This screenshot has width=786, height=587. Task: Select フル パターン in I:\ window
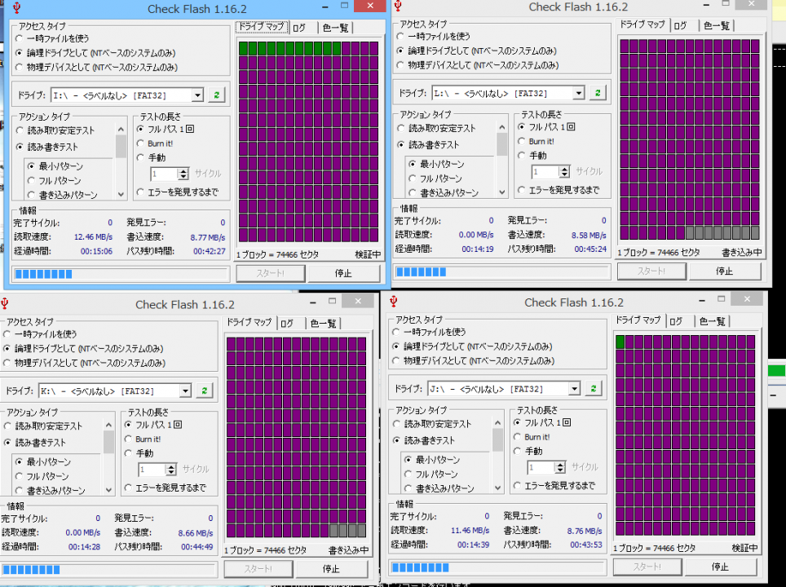pyautogui.click(x=55, y=180)
